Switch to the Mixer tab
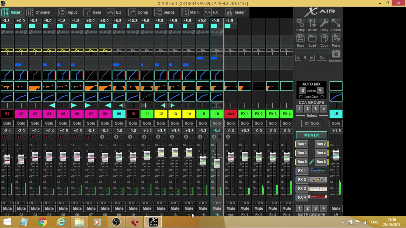This screenshot has width=406, height=228. coord(11,12)
